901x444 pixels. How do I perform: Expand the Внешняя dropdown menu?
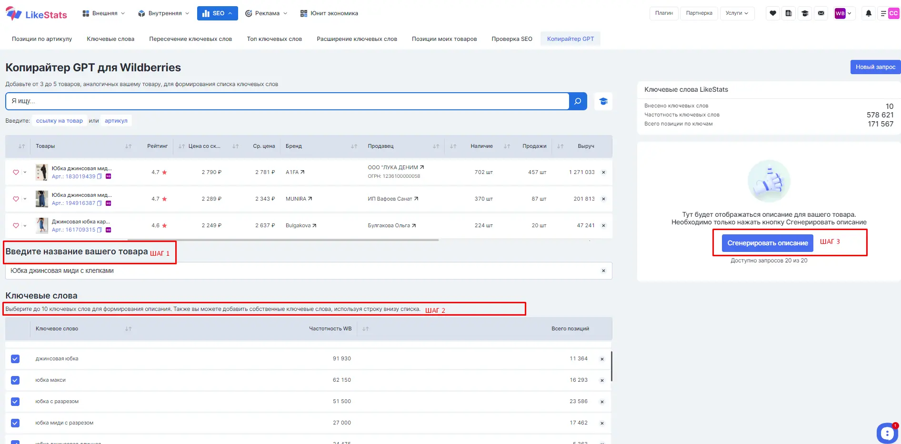[104, 13]
